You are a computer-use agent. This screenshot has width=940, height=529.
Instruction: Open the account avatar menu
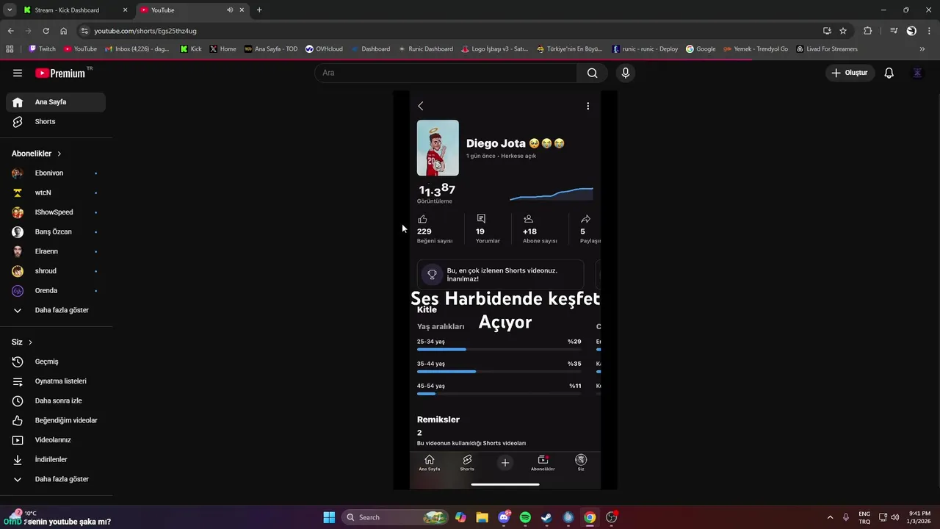[917, 73]
